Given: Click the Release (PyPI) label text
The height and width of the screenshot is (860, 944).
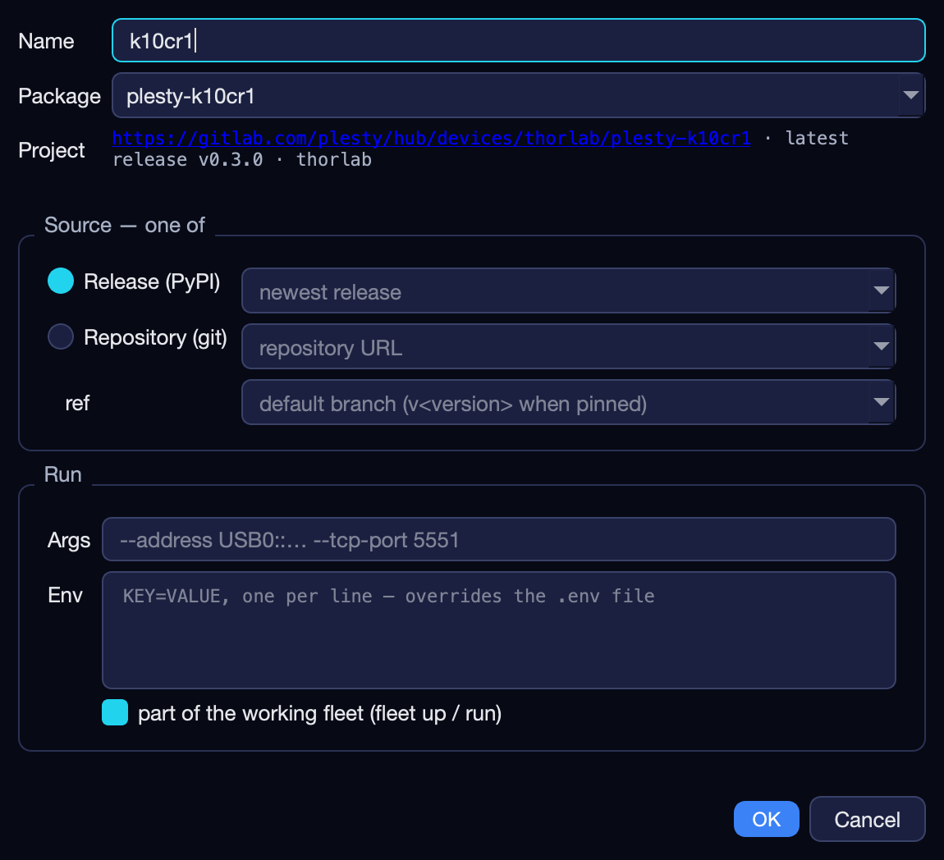Looking at the screenshot, I should 152,281.
